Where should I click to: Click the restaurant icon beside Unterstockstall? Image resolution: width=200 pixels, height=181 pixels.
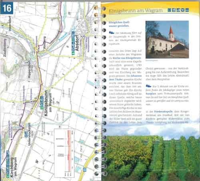(x=26, y=136)
